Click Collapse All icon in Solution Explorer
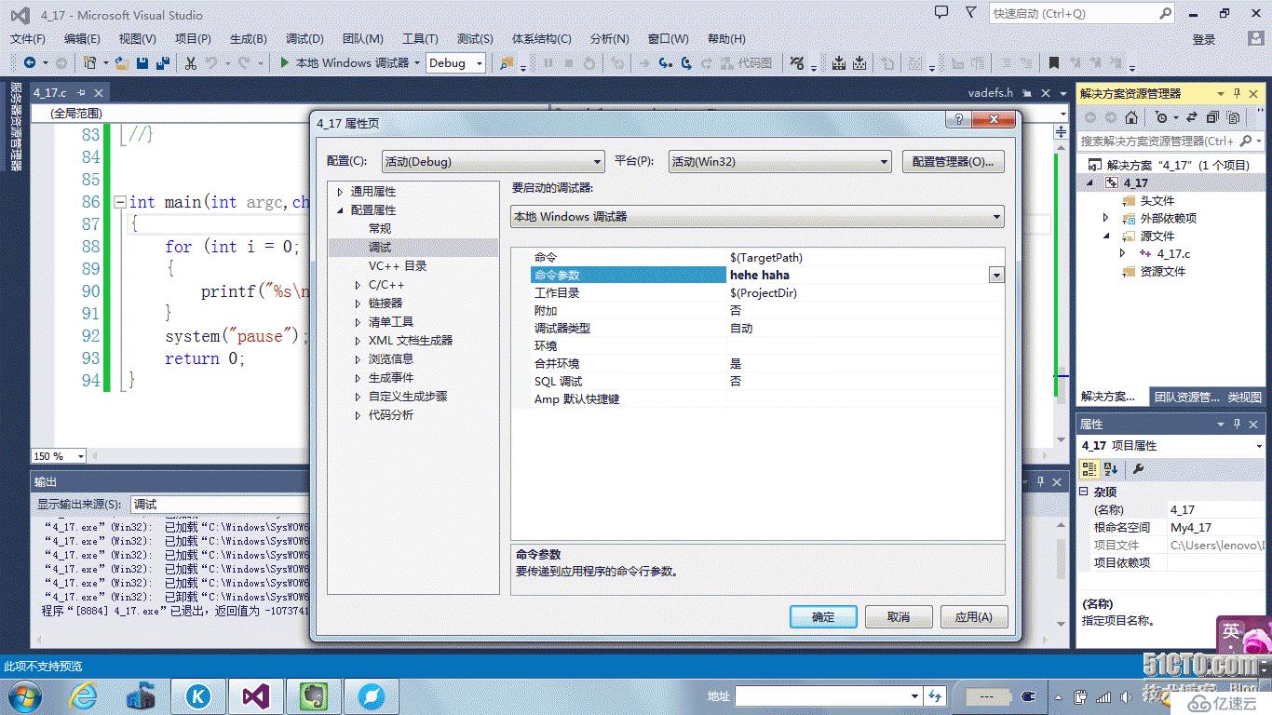Image resolution: width=1272 pixels, height=715 pixels. point(1211,117)
